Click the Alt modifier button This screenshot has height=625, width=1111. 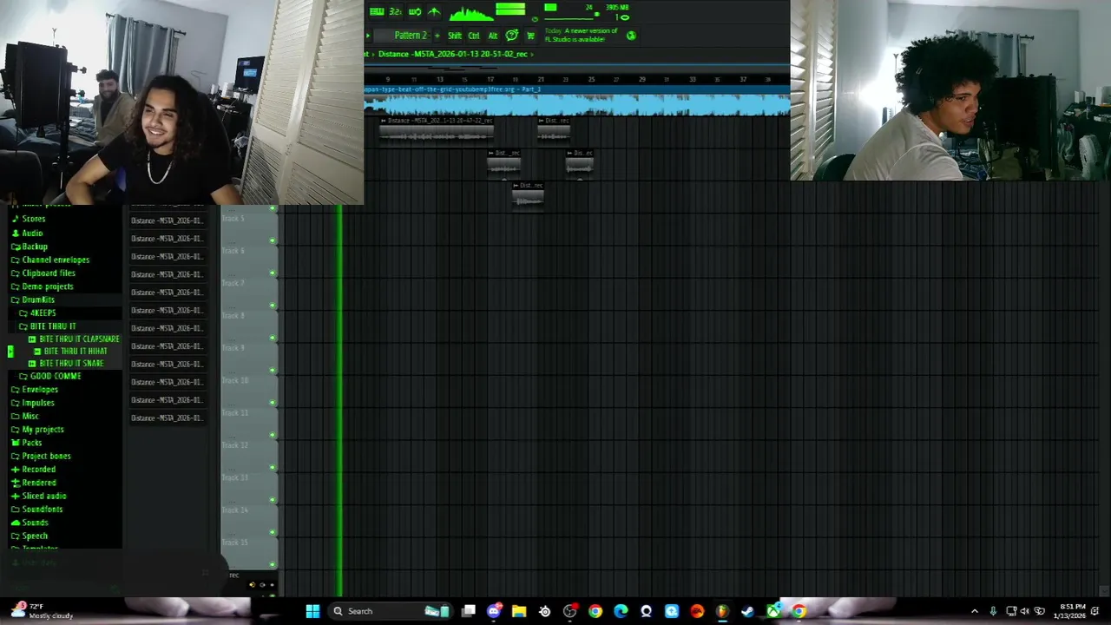492,36
